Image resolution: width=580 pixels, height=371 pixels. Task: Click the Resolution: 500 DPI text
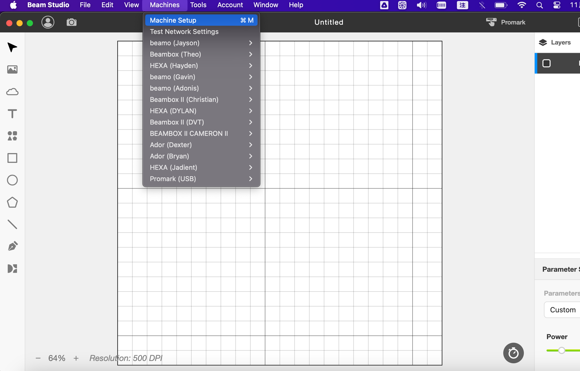click(126, 358)
